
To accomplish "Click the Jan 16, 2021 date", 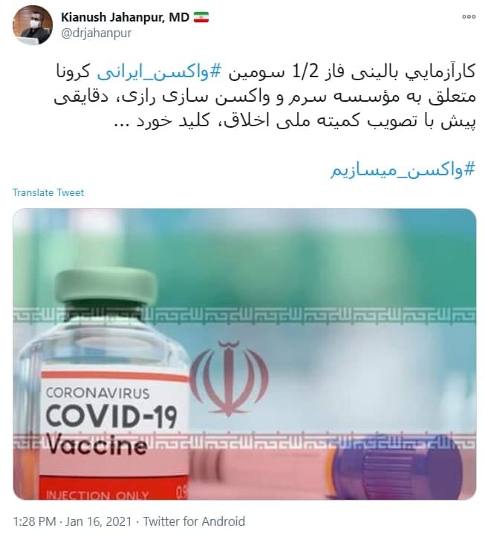I will (99, 521).
